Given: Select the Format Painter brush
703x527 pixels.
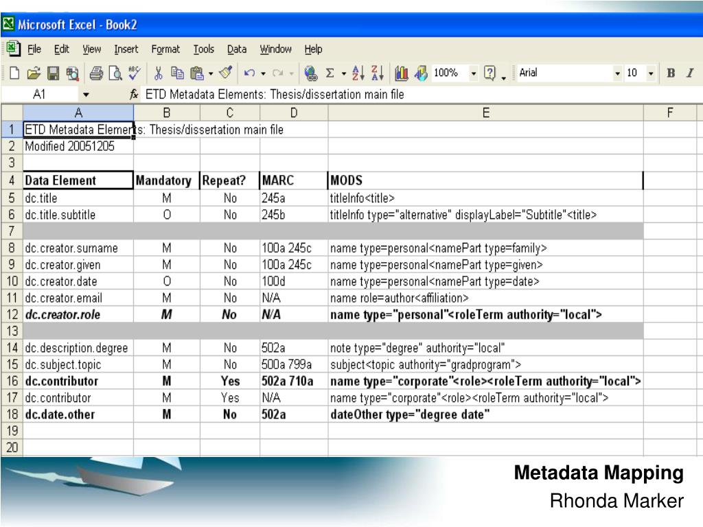Looking at the screenshot, I should point(226,73).
